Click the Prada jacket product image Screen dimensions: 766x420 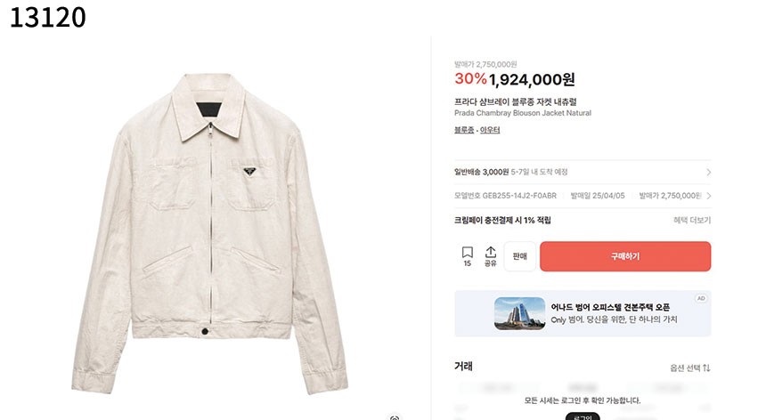[210, 231]
